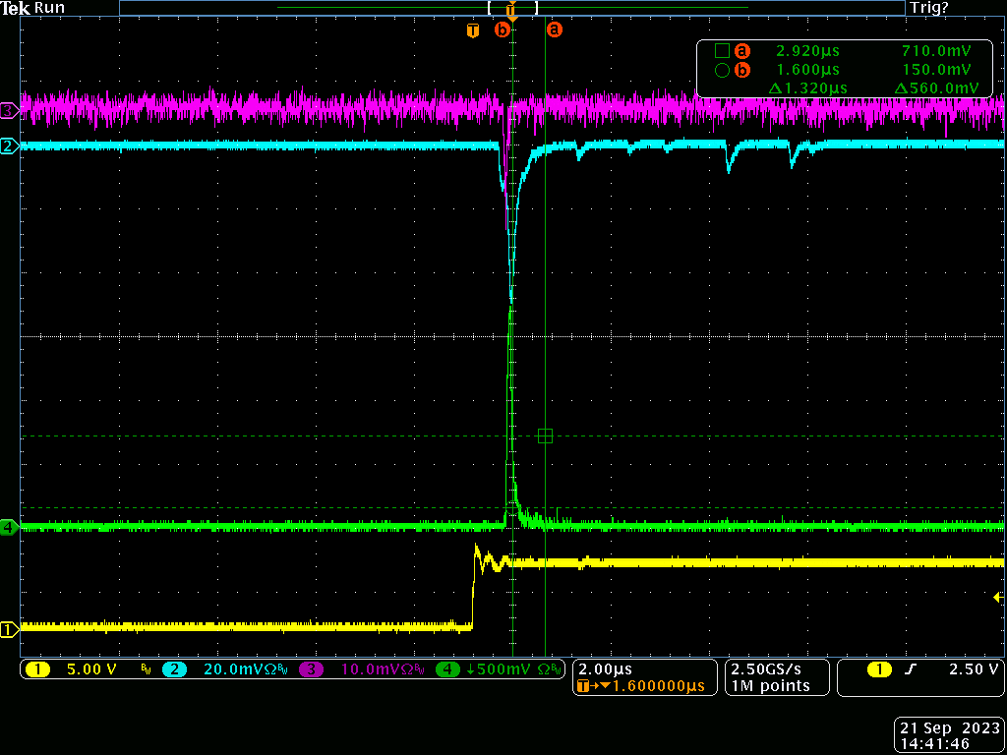Screen dimensions: 1007x755
Task: Click the Run acquisition status label
Action: [50, 8]
